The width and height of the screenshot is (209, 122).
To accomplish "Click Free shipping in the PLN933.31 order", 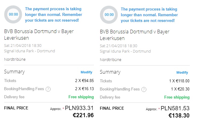I will (x=81, y=97).
